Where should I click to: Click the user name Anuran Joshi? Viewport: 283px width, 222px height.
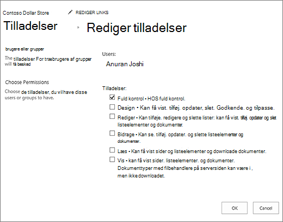(125, 64)
